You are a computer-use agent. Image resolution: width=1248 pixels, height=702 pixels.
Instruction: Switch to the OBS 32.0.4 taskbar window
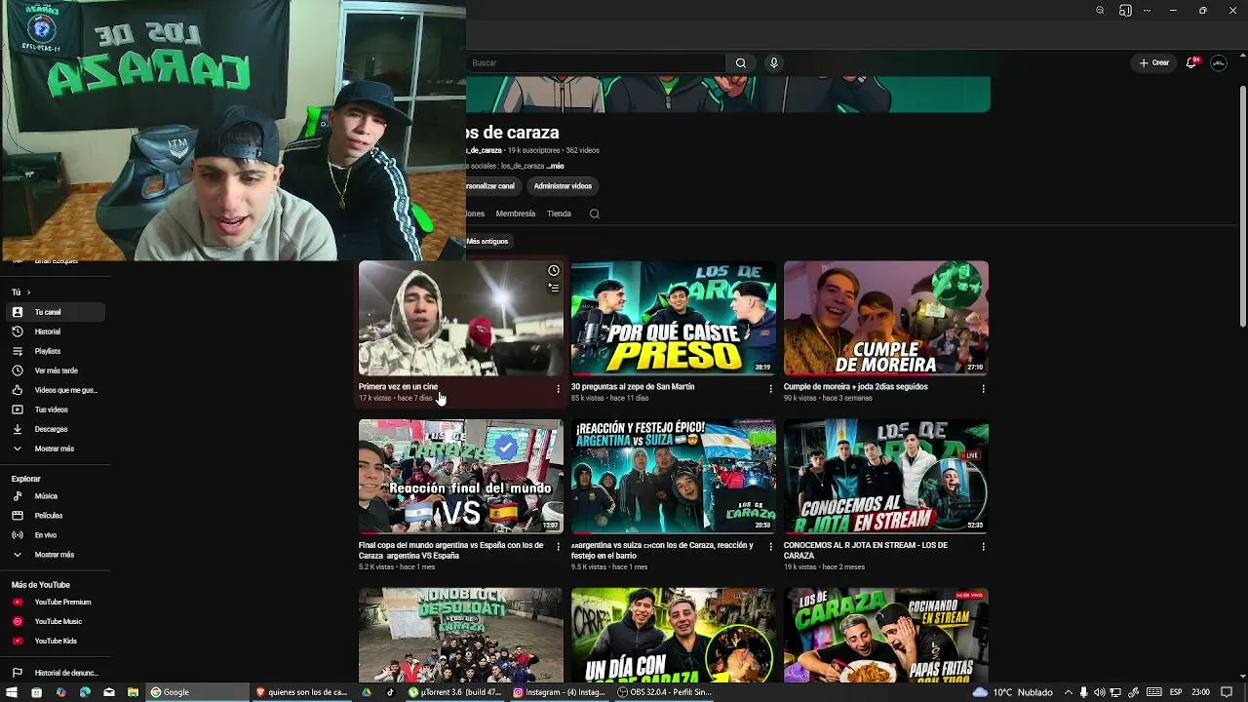pos(666,692)
